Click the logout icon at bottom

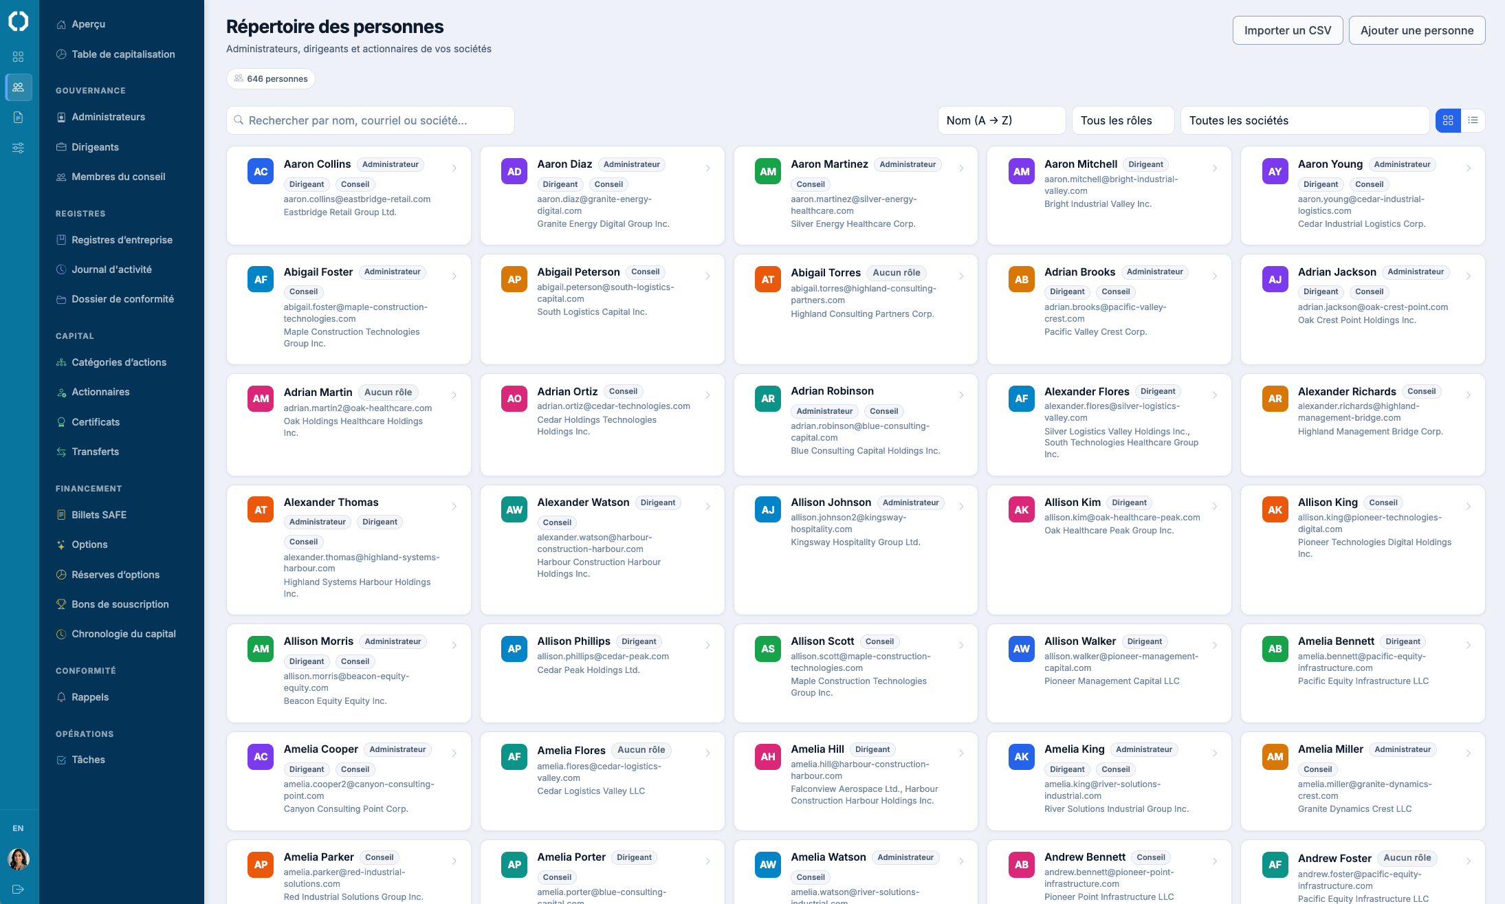click(x=19, y=889)
